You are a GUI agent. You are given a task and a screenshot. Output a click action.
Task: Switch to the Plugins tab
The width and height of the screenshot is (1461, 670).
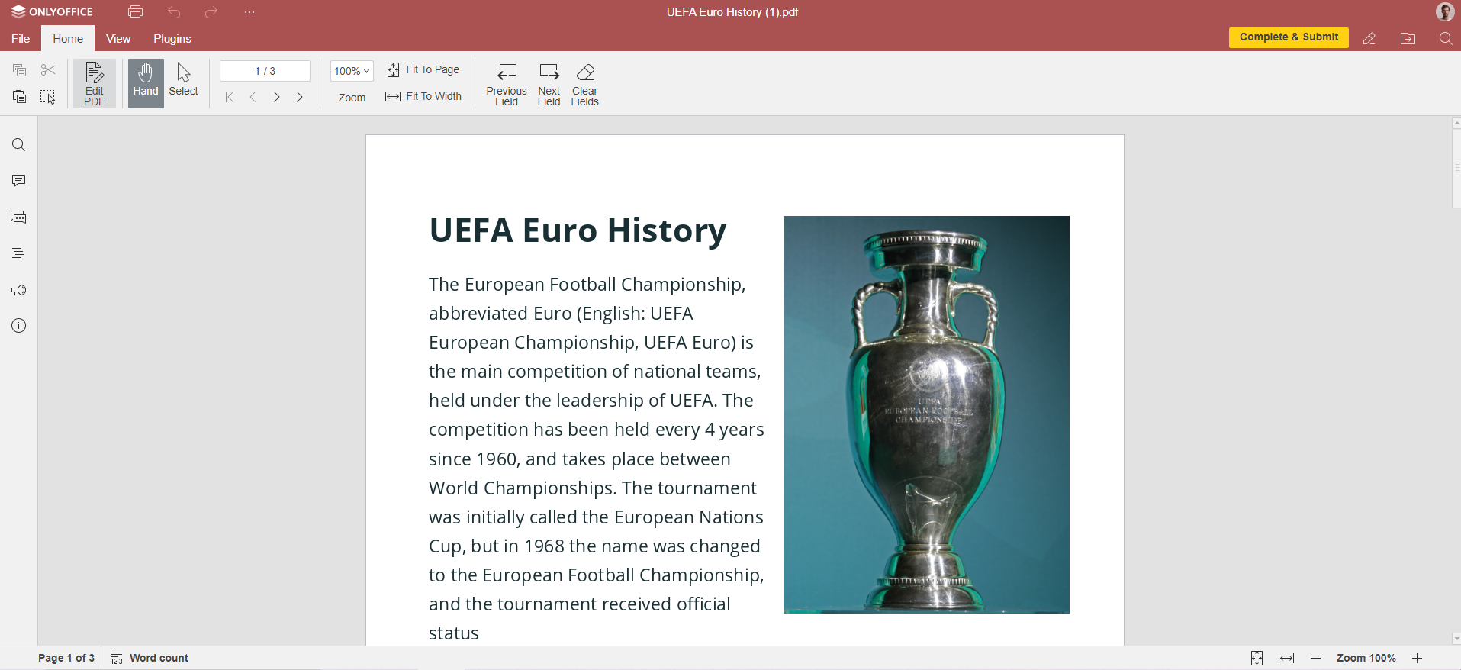pos(172,39)
